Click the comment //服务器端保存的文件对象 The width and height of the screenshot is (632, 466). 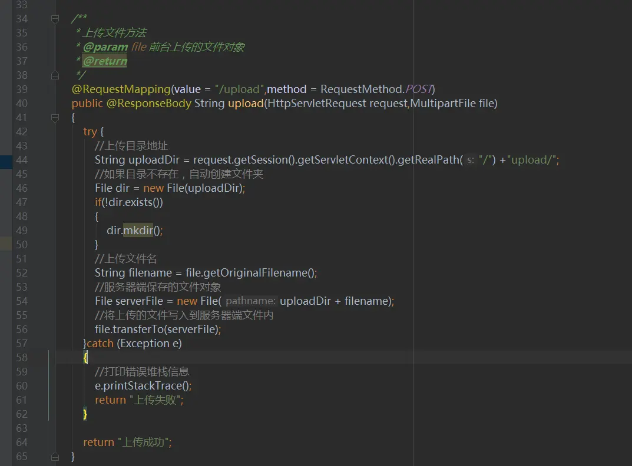tap(158, 287)
